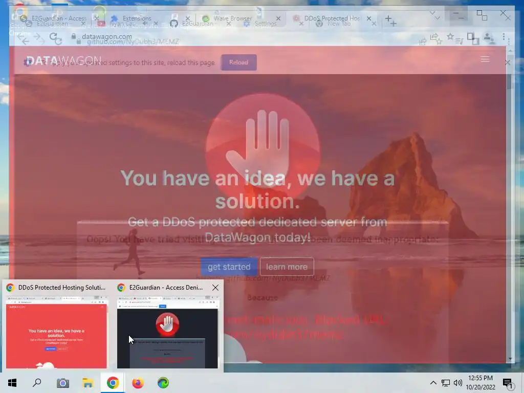Launch the camera app from taskbar

pos(62,383)
